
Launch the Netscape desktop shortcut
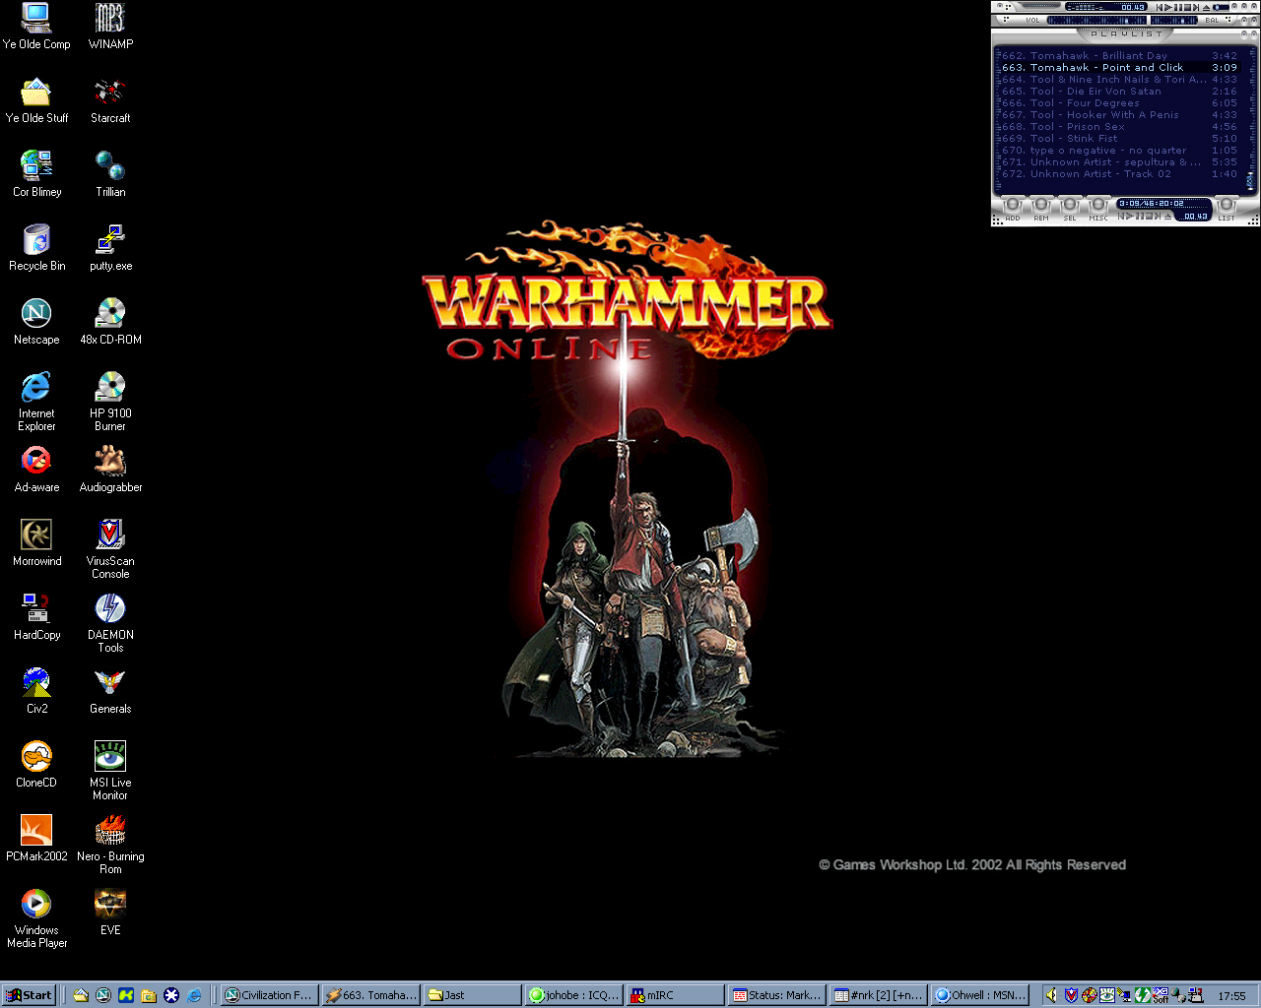(36, 322)
